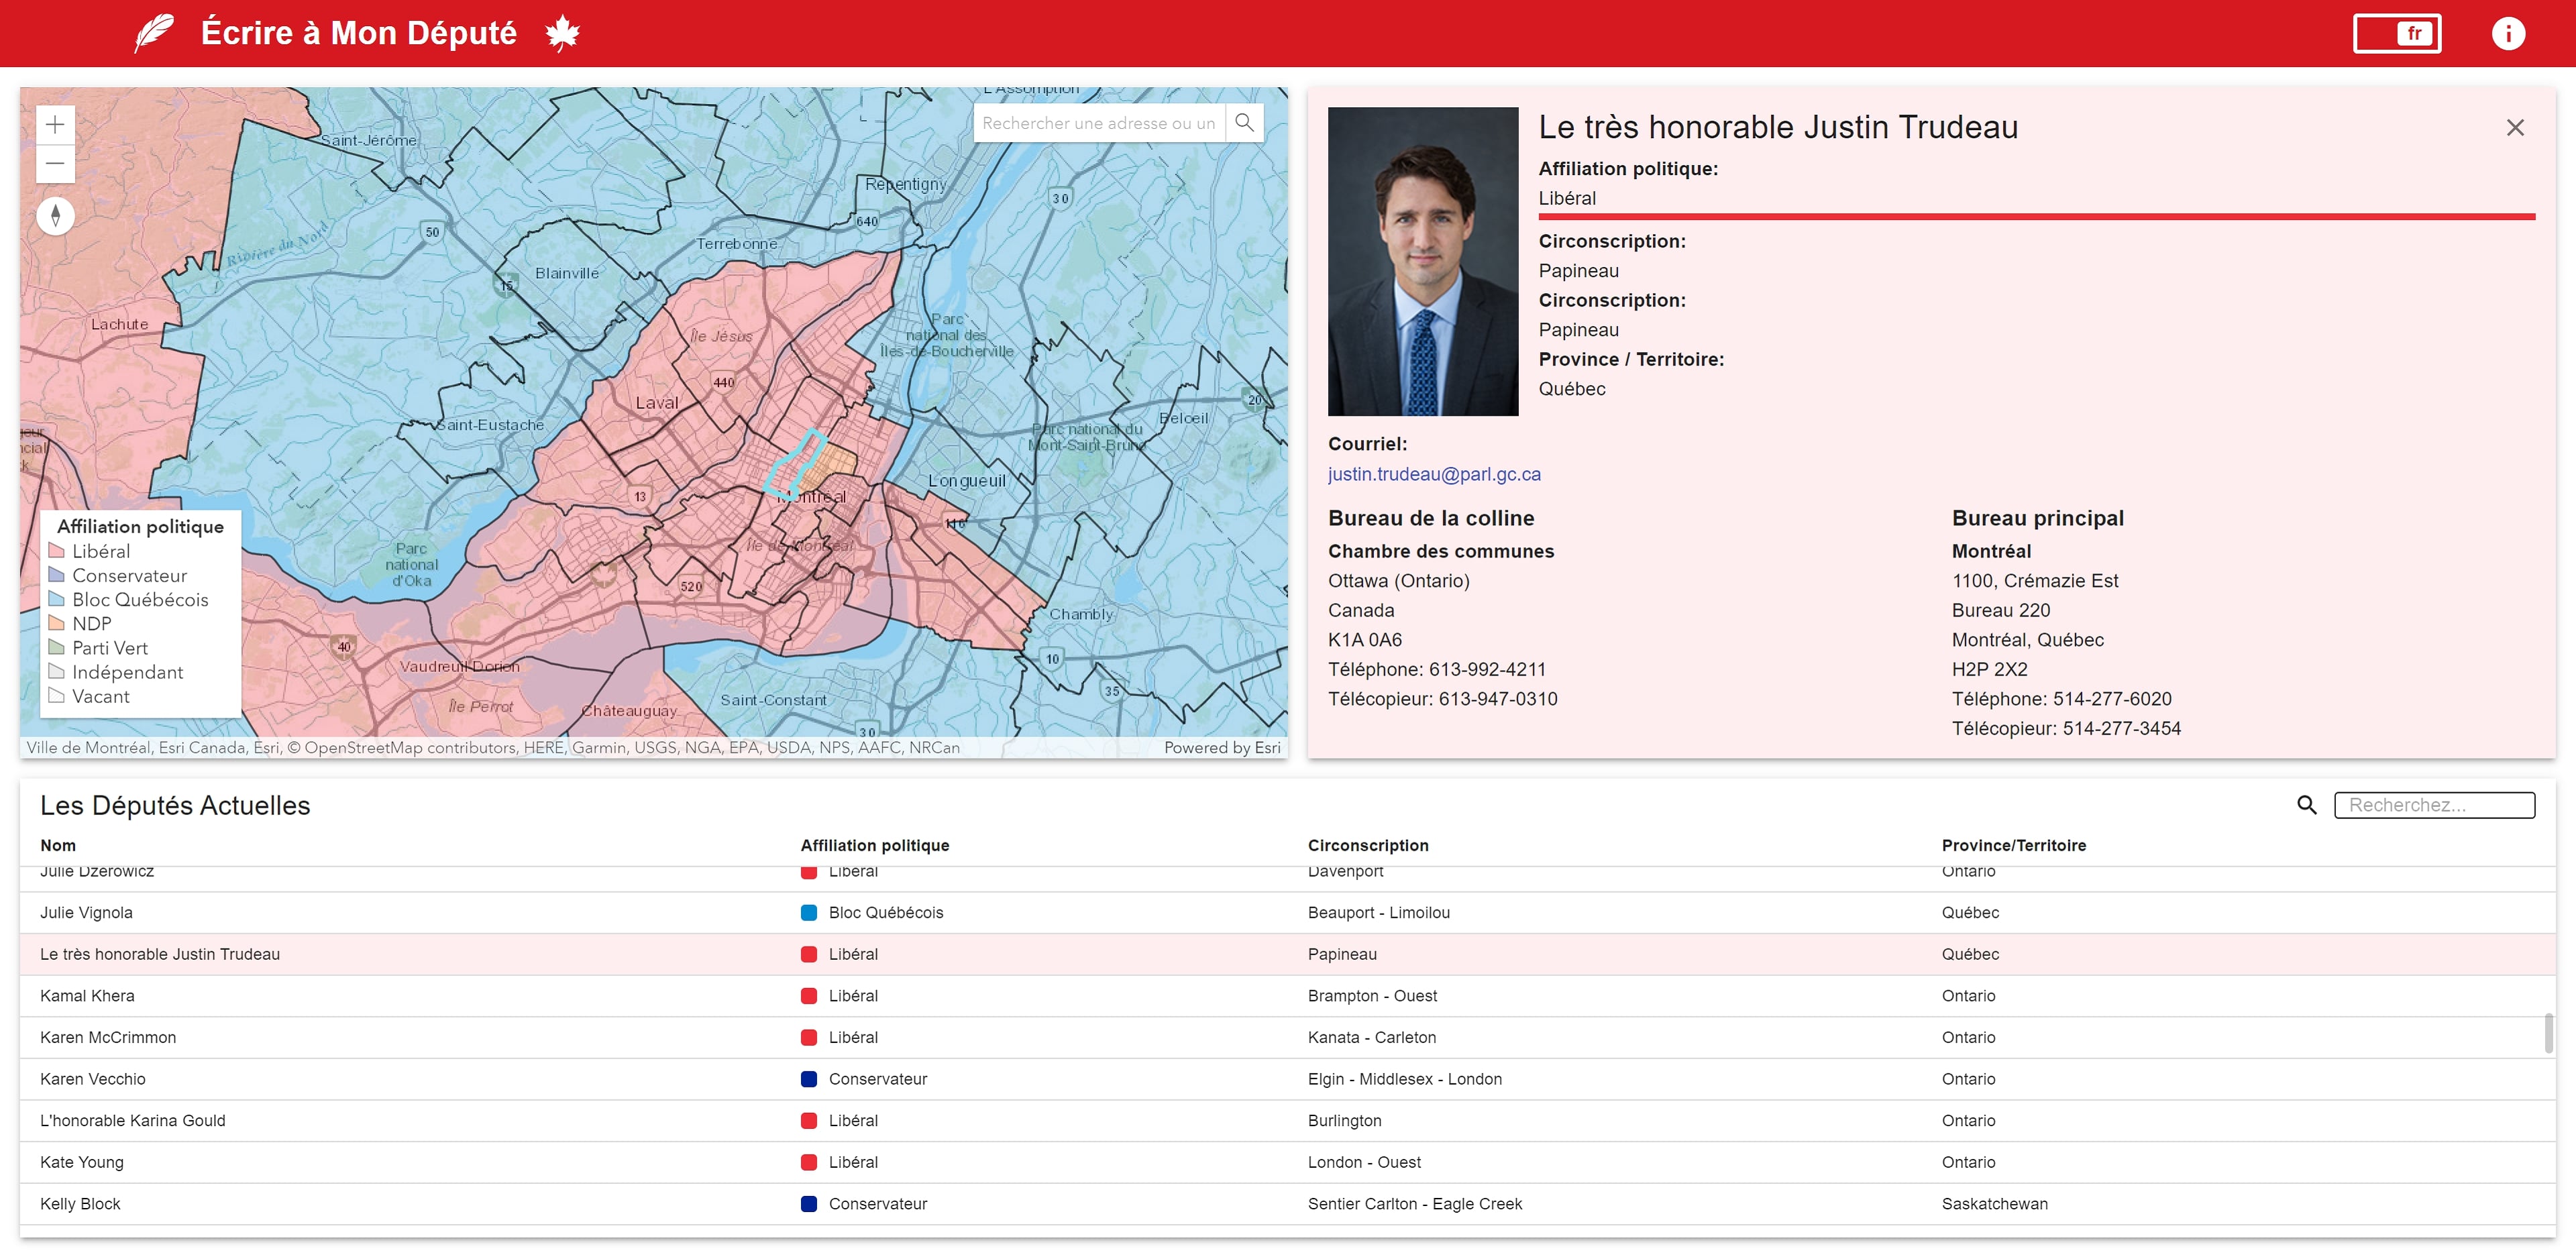This screenshot has width=2576, height=1257.
Task: Click the map address search magnifier
Action: click(1244, 123)
